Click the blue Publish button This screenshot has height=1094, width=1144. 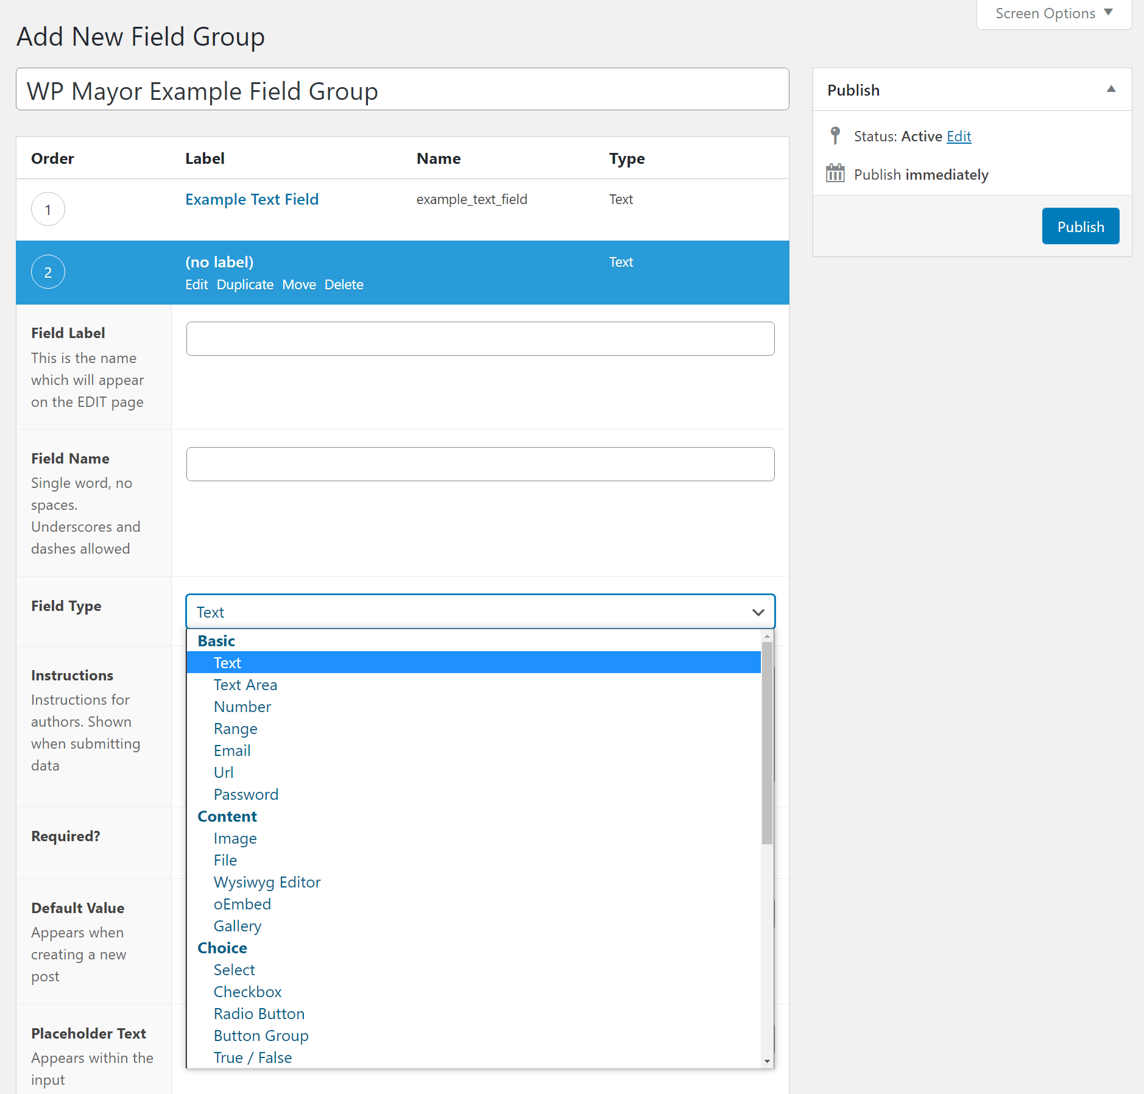[1081, 227]
